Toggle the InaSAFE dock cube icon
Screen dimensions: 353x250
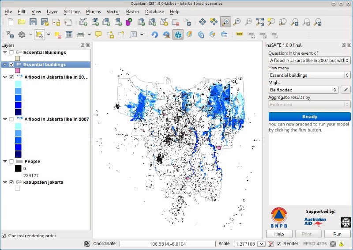point(178,34)
